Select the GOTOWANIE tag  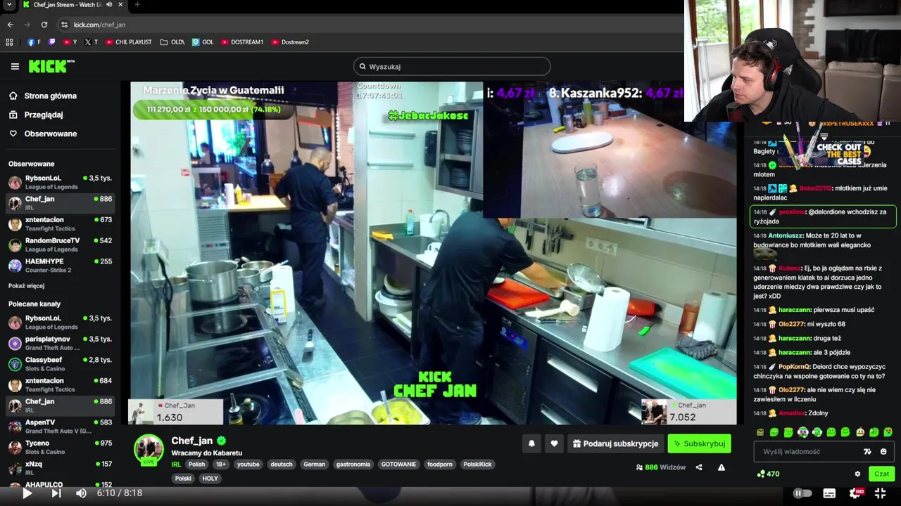tap(398, 465)
